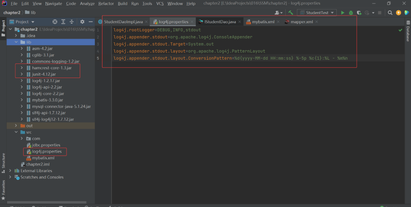Collapse the src folder

[16, 132]
